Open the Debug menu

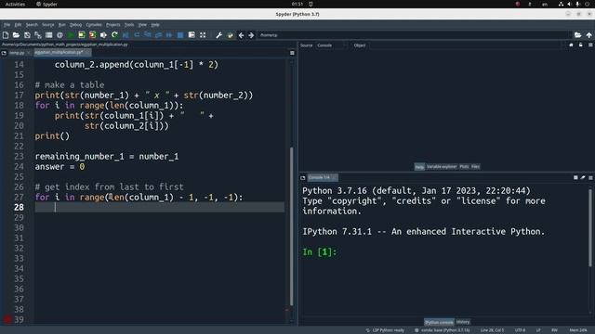(75, 25)
